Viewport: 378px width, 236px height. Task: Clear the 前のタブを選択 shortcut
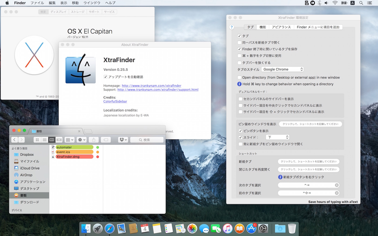click(x=337, y=193)
